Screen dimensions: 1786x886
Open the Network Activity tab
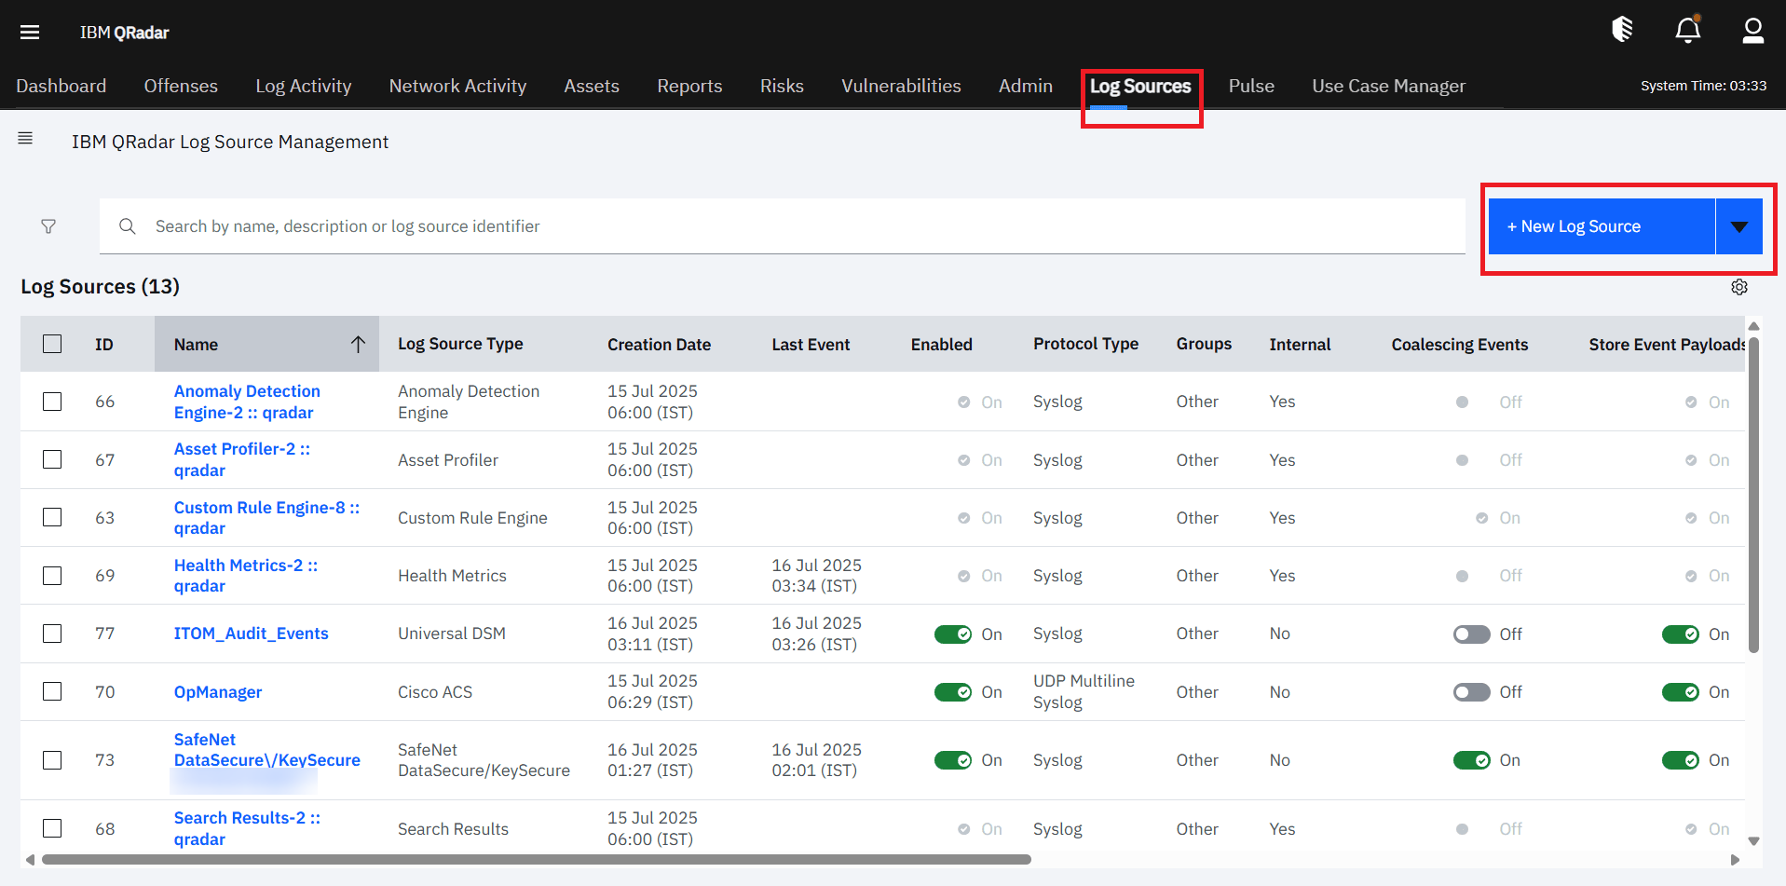coord(457,86)
